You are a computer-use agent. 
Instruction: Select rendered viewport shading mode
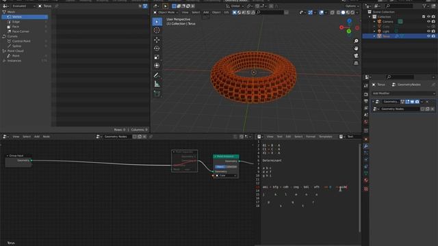click(352, 12)
